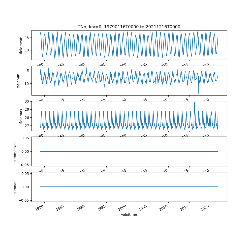Click the validtime x-axis label
Viewport: 252px width, 252px height.
point(129,215)
